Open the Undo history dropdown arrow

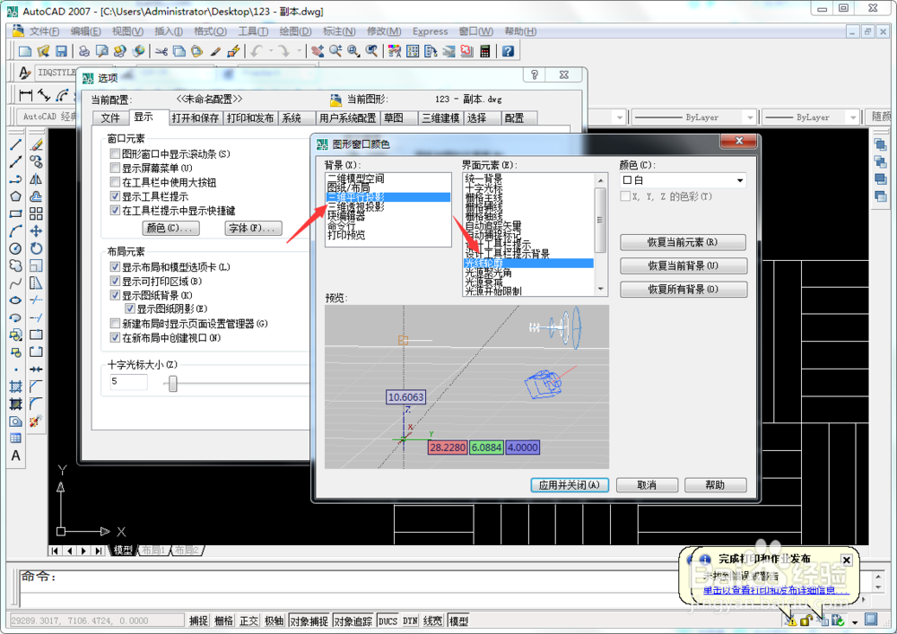(271, 51)
